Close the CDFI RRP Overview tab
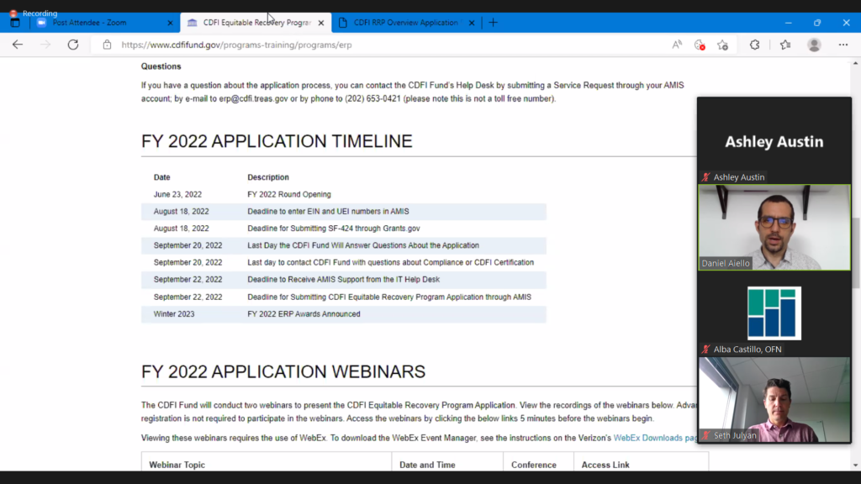861x484 pixels. pyautogui.click(x=472, y=23)
